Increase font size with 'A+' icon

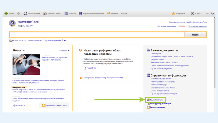tap(213, 13)
